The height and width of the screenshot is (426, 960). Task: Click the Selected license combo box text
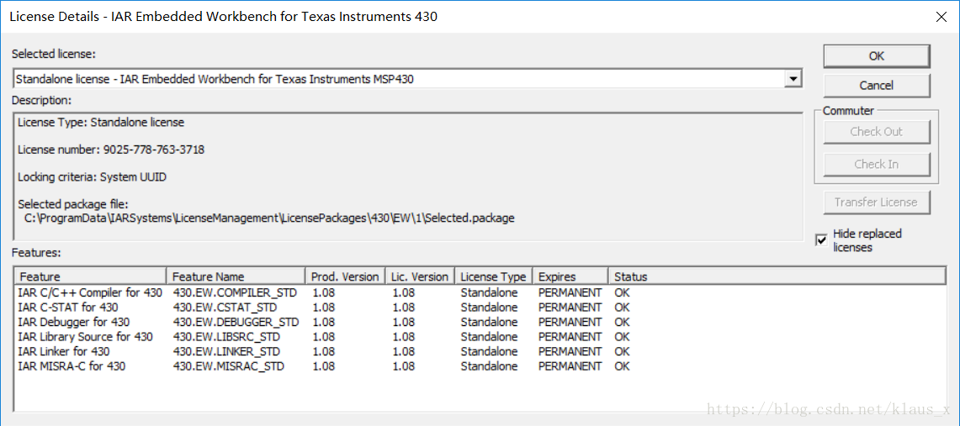click(x=395, y=79)
